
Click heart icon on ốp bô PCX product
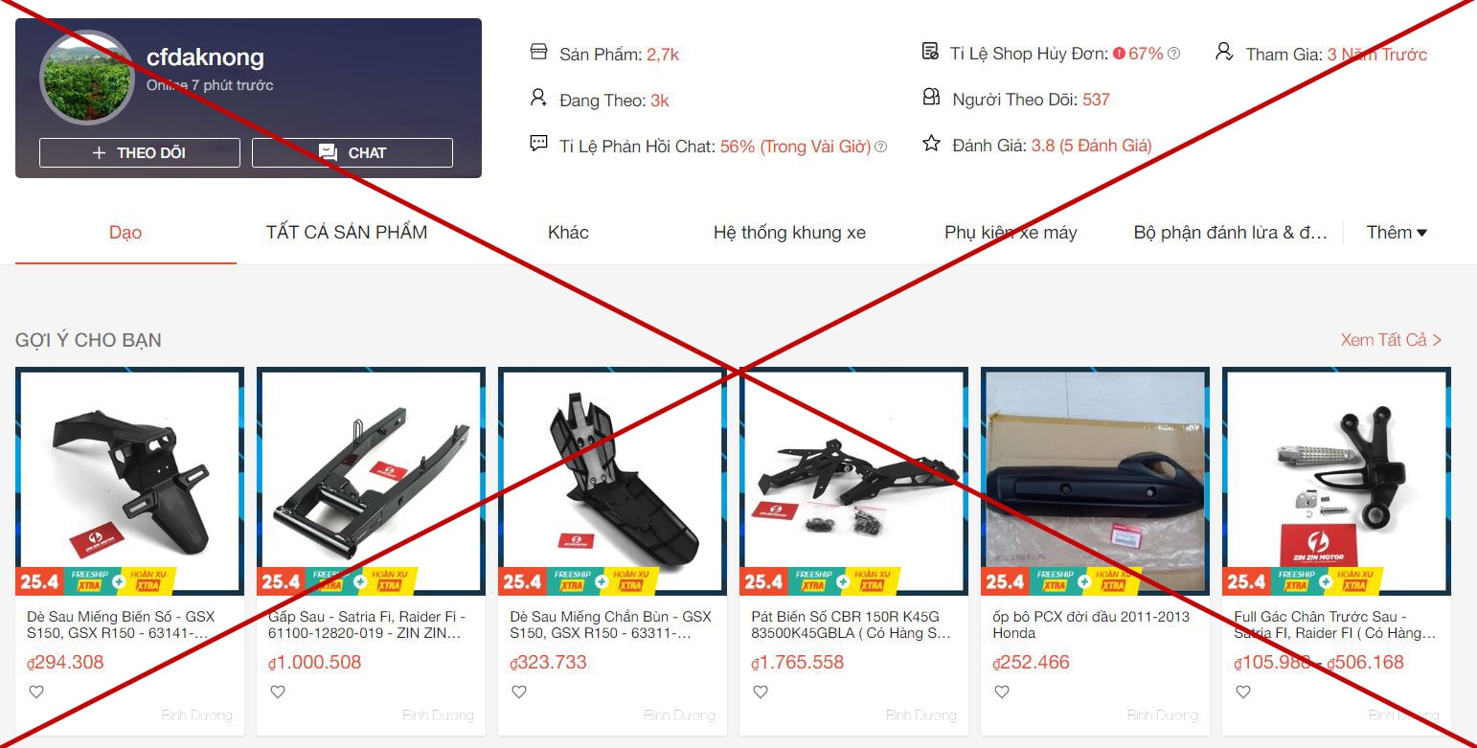[1002, 691]
